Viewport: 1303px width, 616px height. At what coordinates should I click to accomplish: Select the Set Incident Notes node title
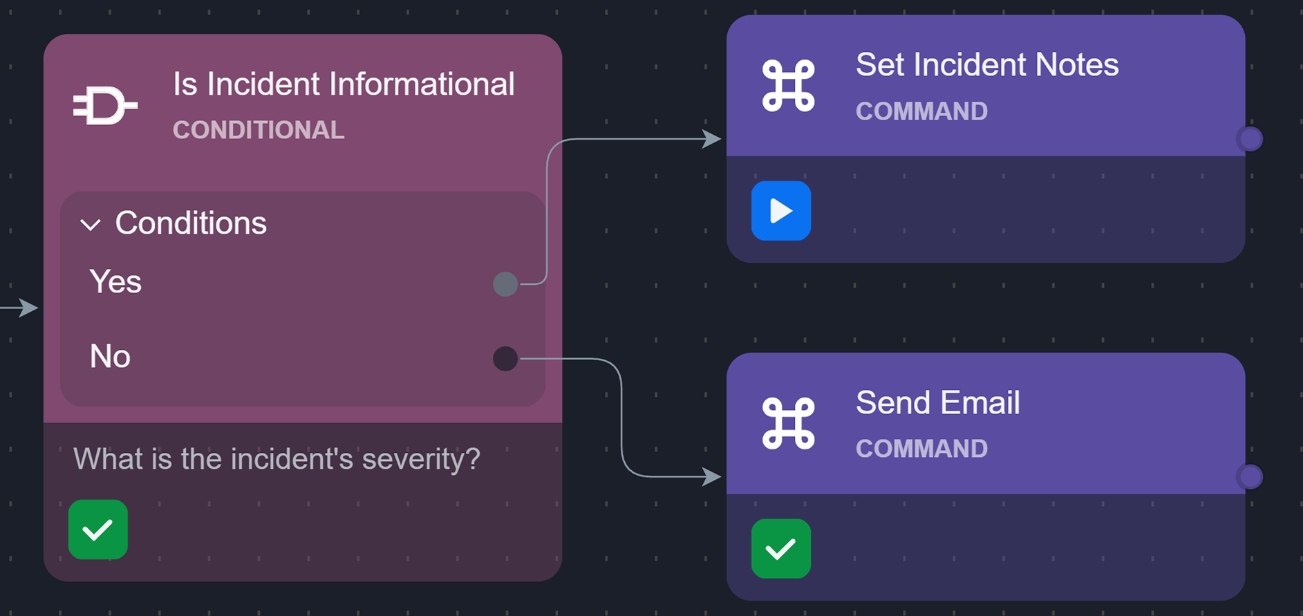(986, 65)
